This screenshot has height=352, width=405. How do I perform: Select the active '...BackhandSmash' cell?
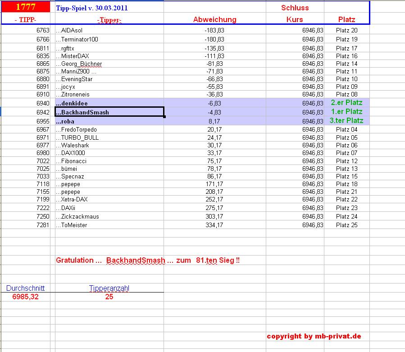109,112
